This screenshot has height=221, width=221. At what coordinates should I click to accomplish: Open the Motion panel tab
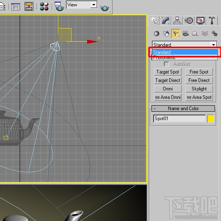coord(189,20)
